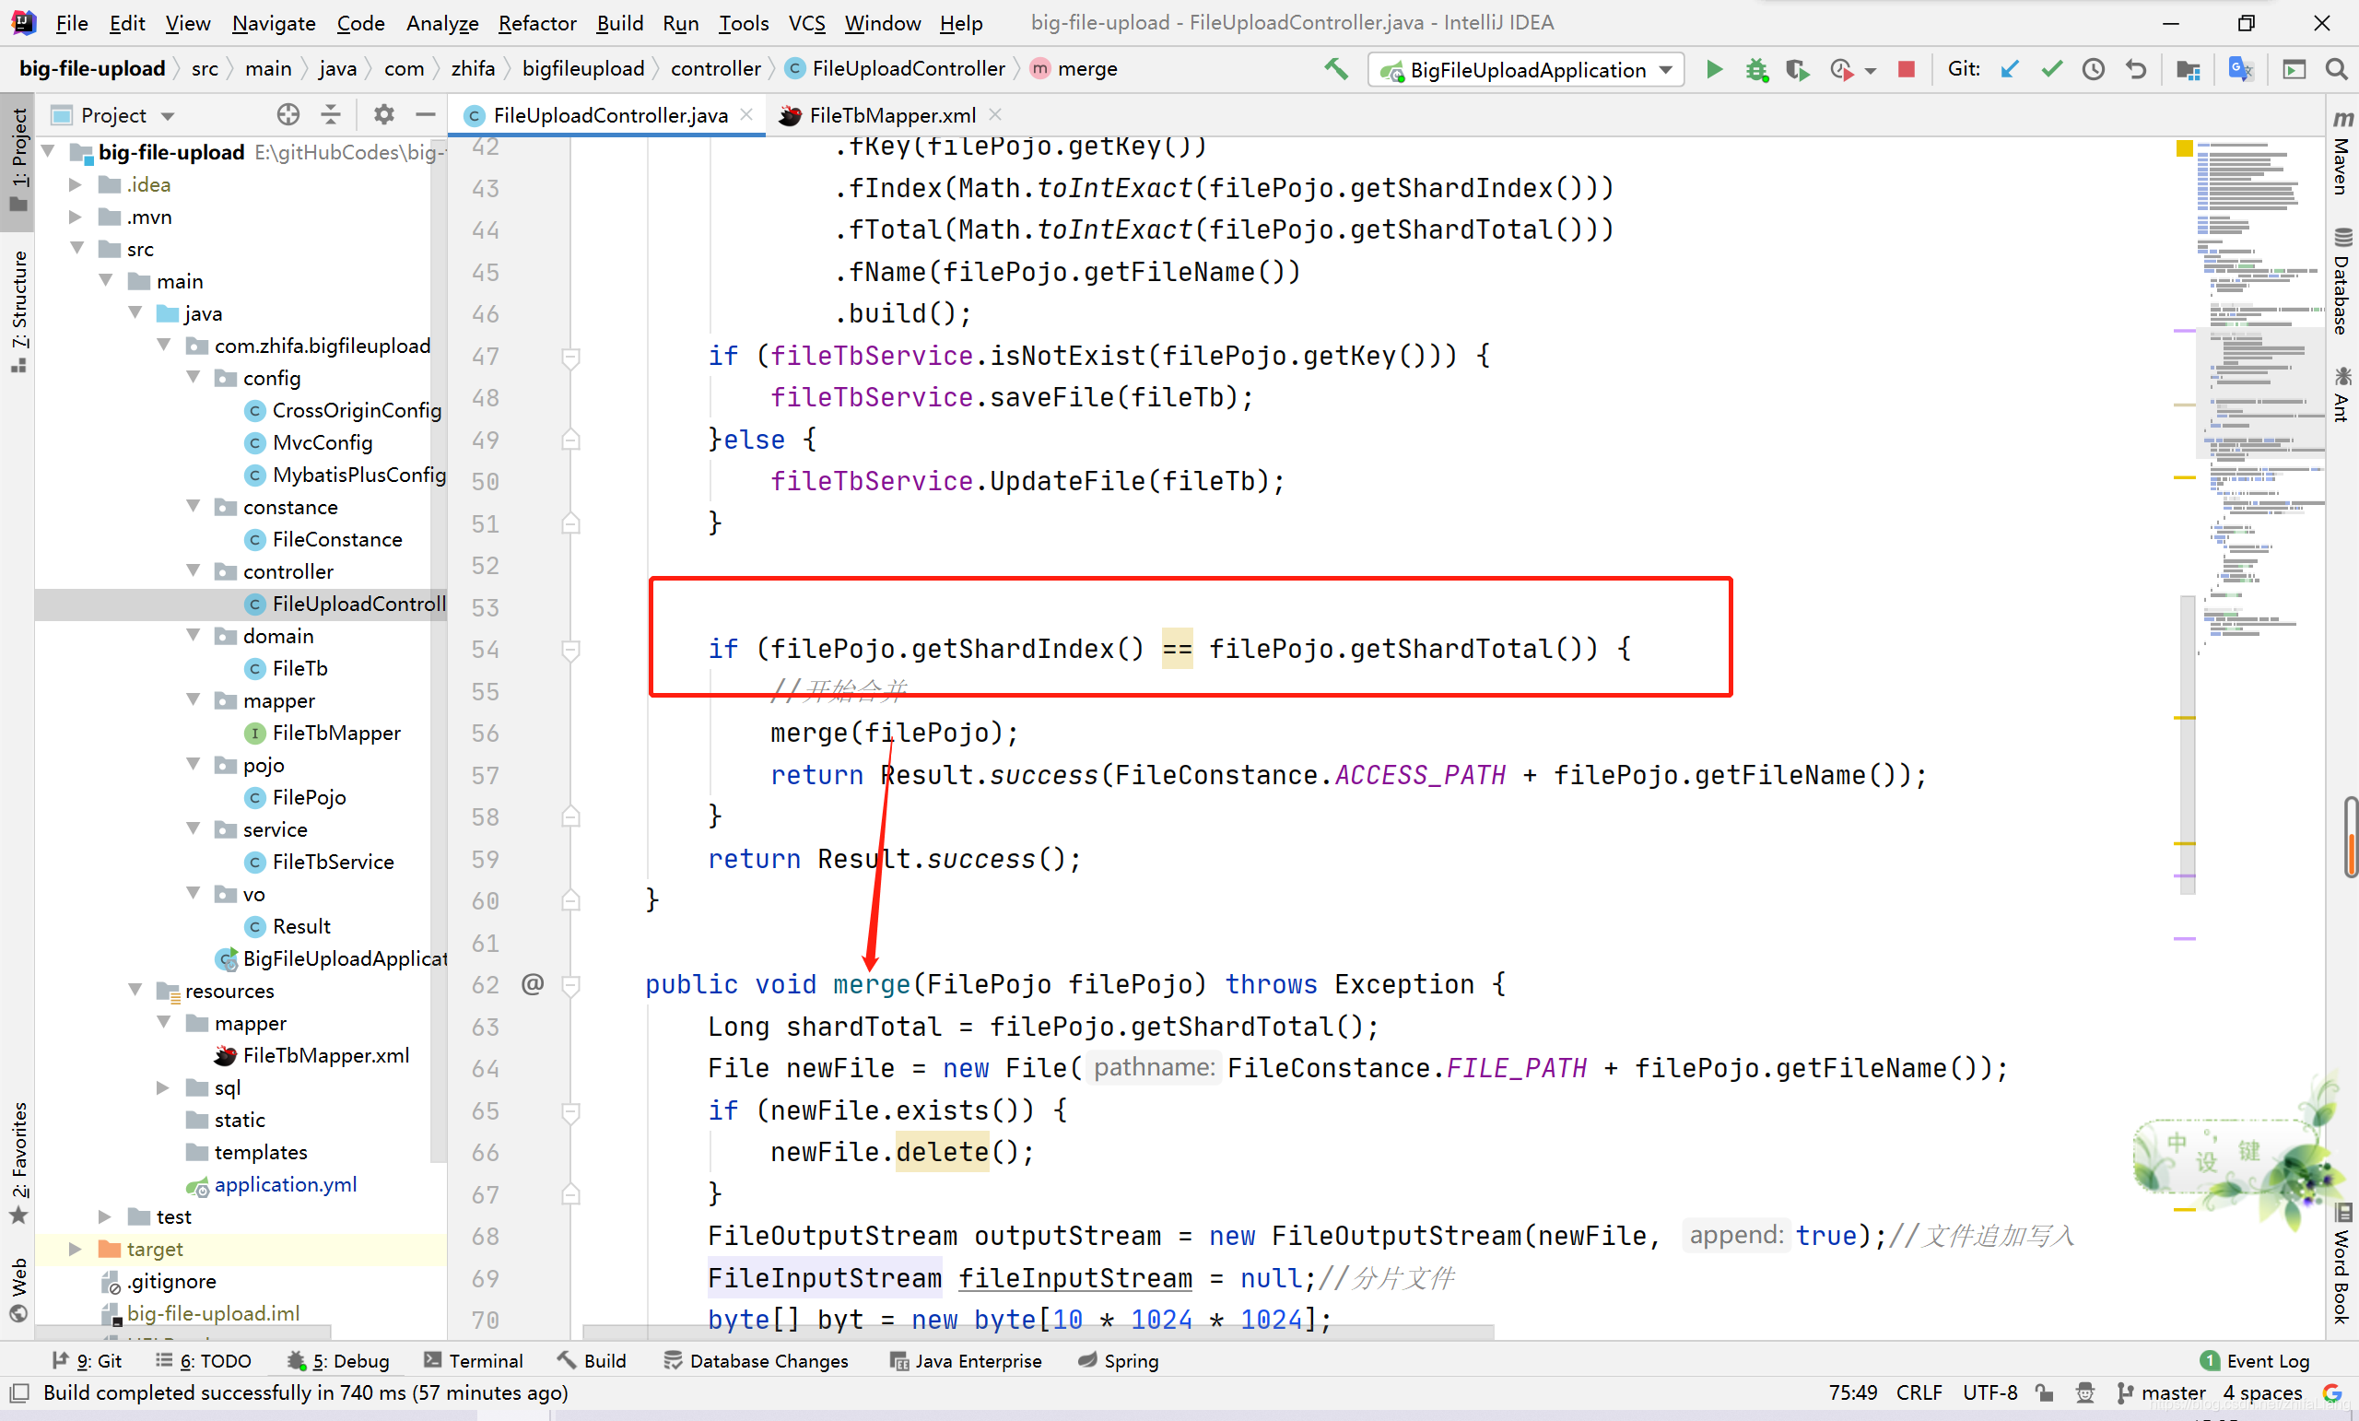Viewport: 2359px width, 1421px height.
Task: Open Git show history clock icon
Action: (x=2093, y=69)
